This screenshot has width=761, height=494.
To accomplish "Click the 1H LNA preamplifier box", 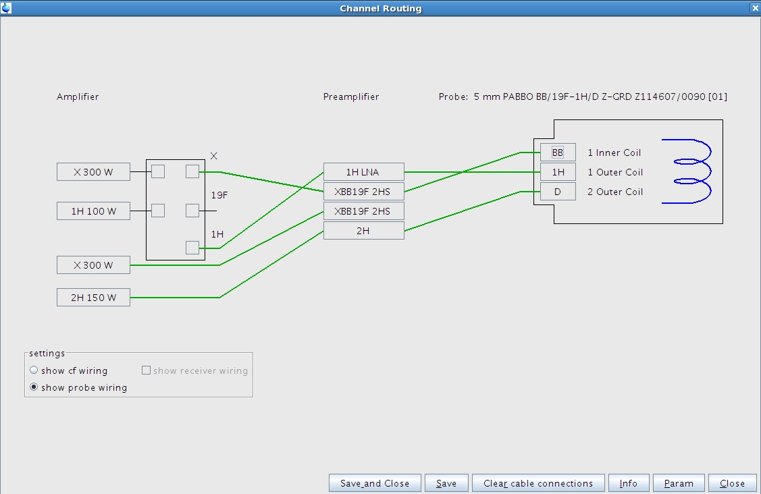I will [x=363, y=172].
